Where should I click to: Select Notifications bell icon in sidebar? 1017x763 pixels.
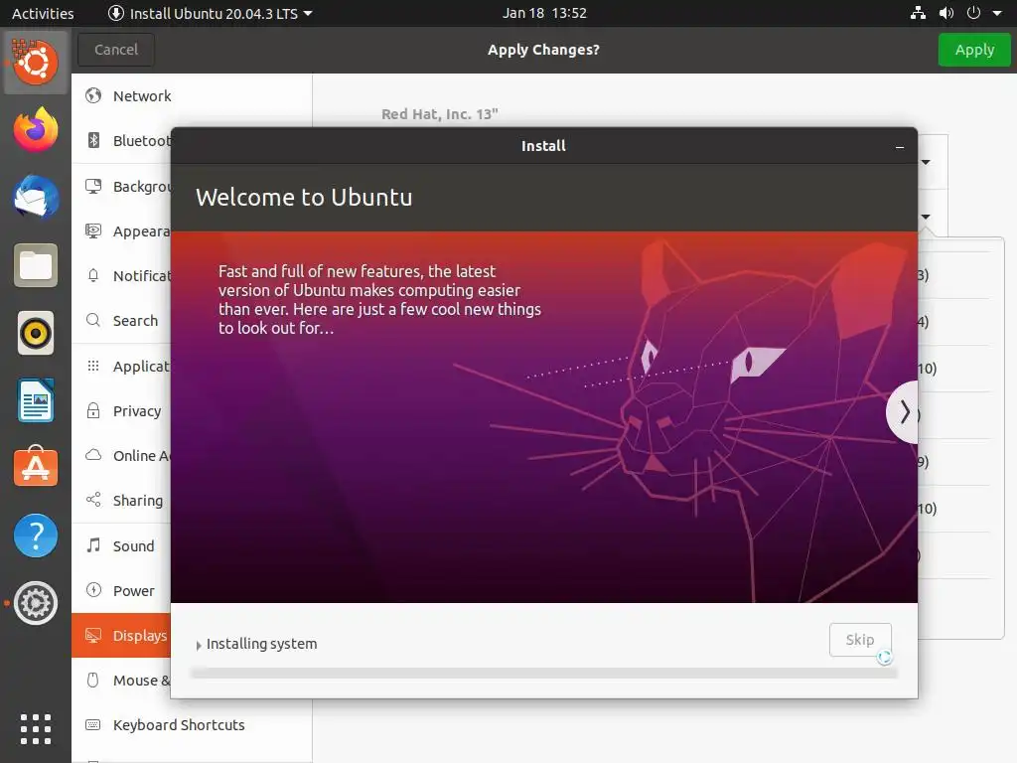click(x=93, y=276)
